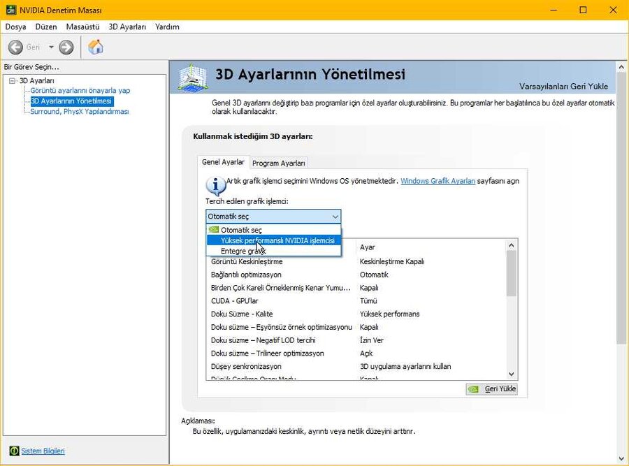Click the settings list scrollbar thumb
The image size is (629, 466).
[511, 273]
